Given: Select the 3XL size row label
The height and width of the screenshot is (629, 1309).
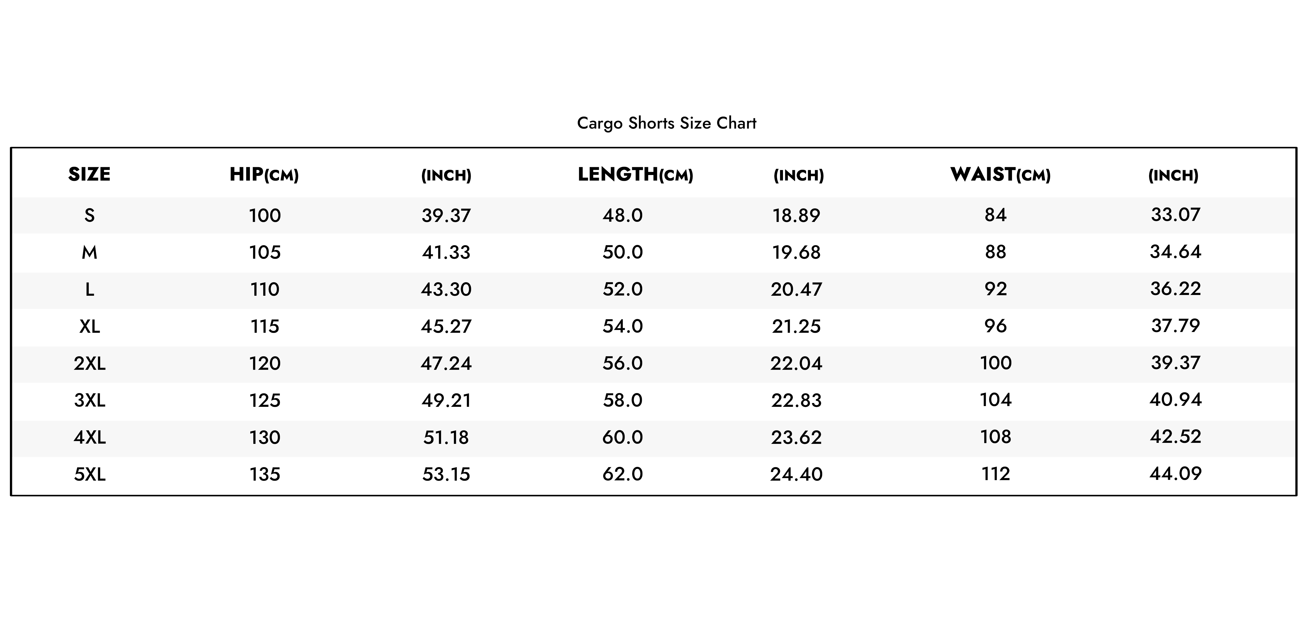Looking at the screenshot, I should click(89, 400).
